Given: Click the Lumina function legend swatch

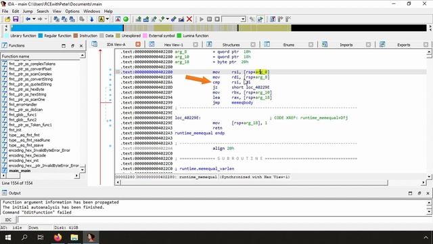Looking at the screenshot, I should click(179, 36).
